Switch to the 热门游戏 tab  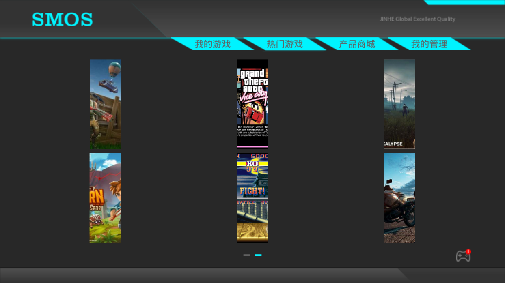(285, 44)
